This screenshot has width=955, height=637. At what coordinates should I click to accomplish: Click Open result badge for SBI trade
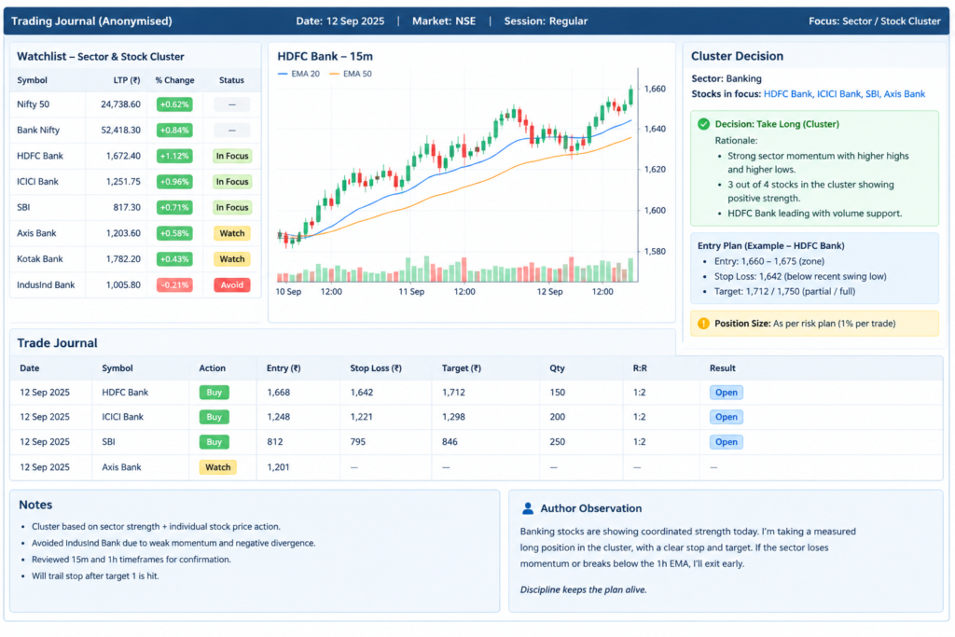tap(726, 442)
